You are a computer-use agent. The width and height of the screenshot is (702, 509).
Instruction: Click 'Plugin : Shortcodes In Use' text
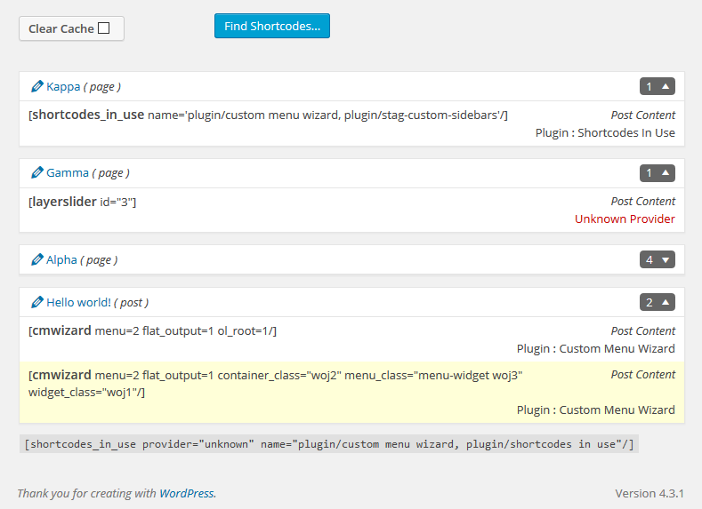click(x=605, y=132)
